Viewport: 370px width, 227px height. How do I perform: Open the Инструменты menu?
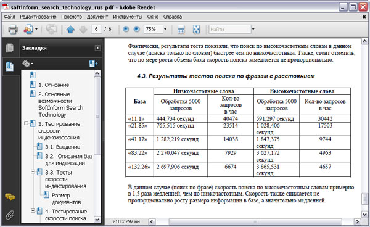pos(128,17)
